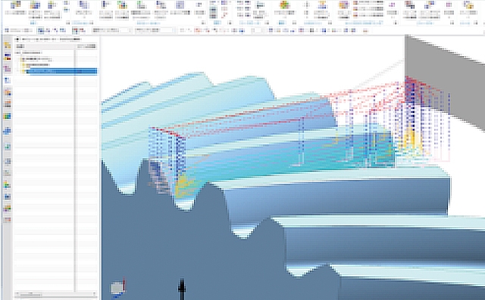Click the large orange-and-green grid icon in the ribbon

coord(285,5)
